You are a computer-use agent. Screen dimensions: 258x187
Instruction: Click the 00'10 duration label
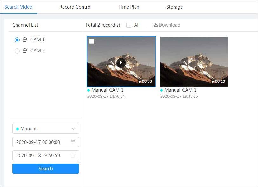[220, 81]
